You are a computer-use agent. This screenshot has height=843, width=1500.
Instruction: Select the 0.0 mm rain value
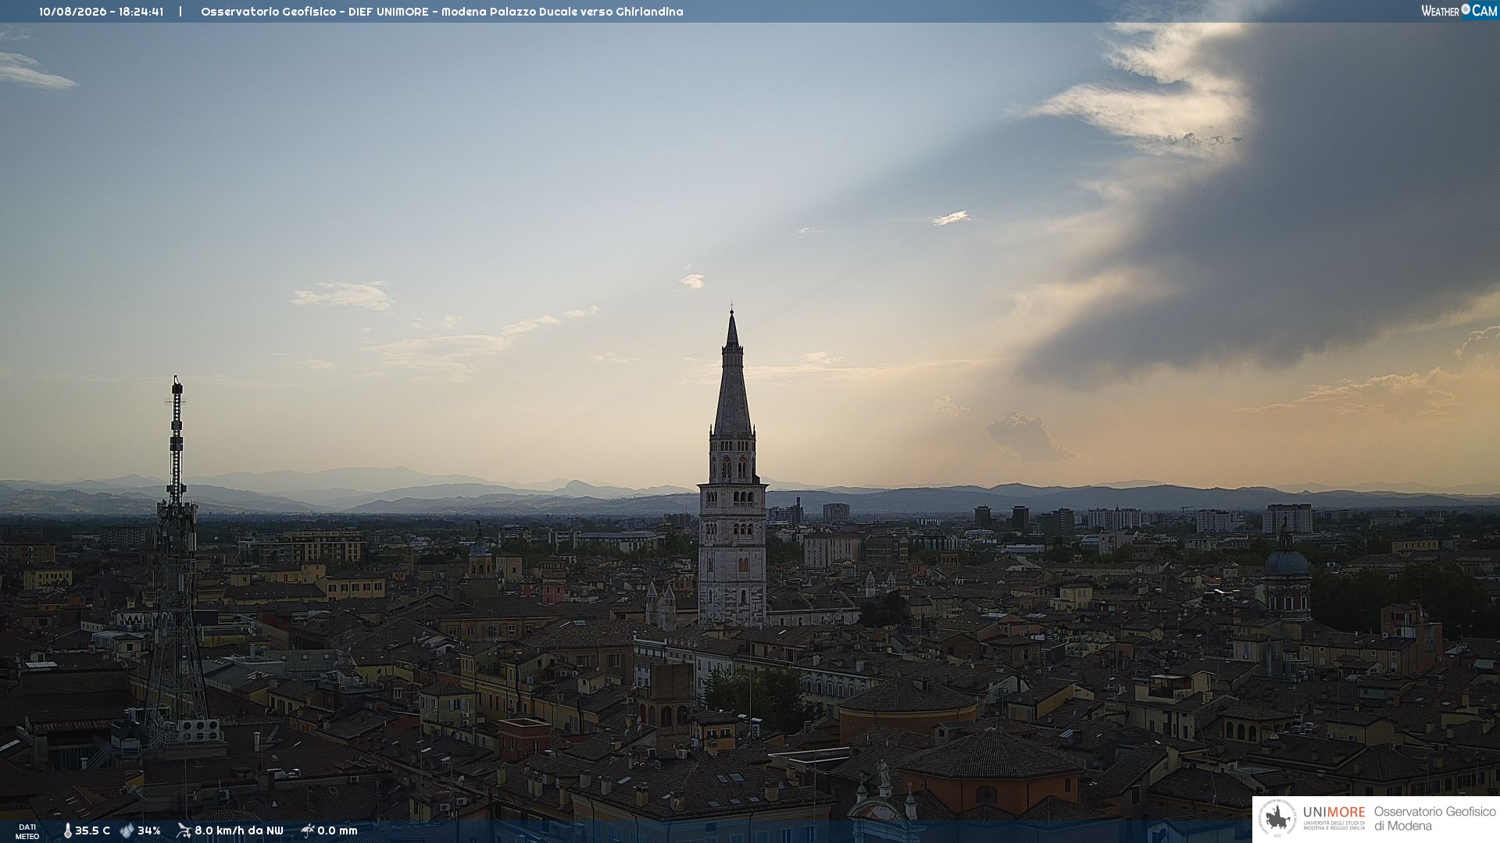(x=337, y=831)
